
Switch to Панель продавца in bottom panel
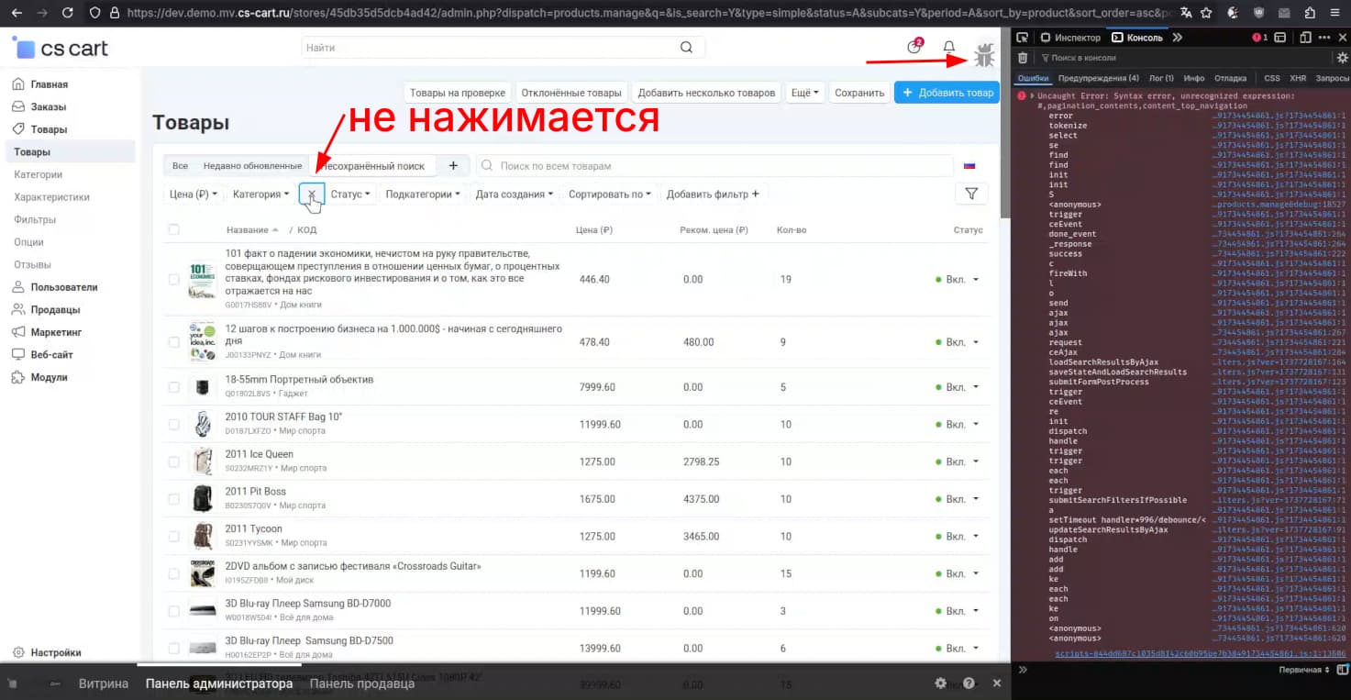pyautogui.click(x=361, y=683)
